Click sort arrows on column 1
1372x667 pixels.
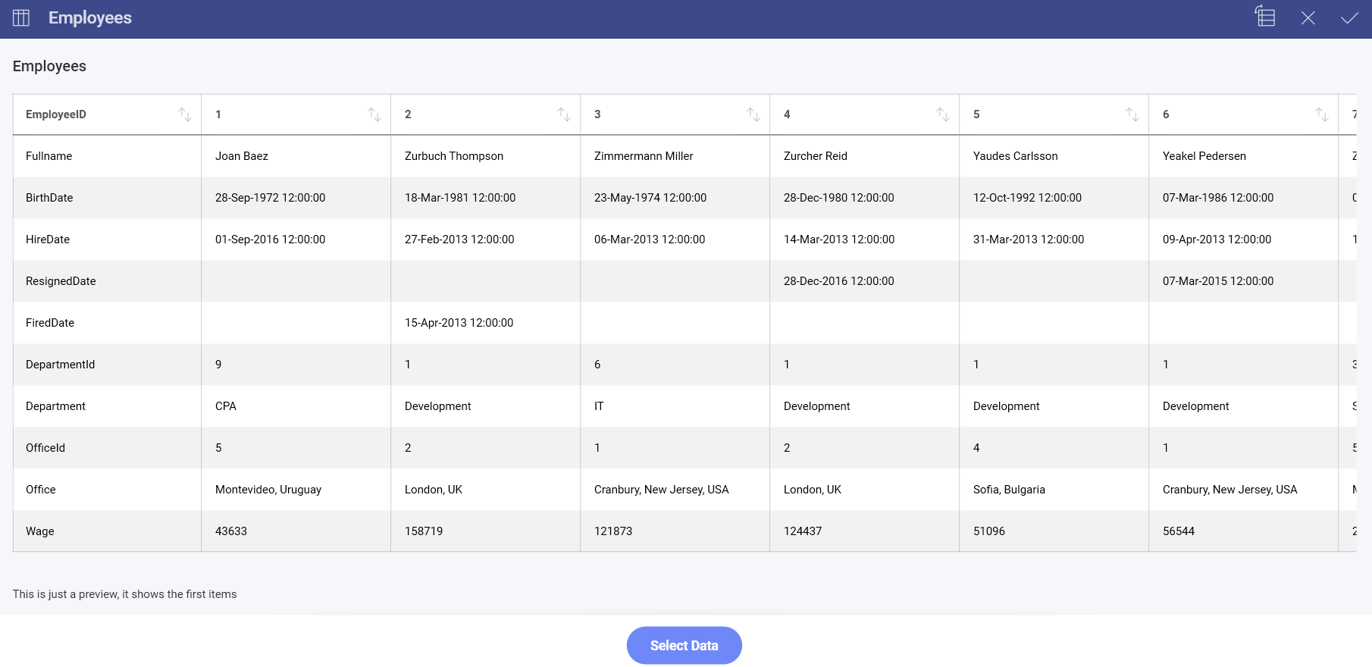tap(374, 114)
